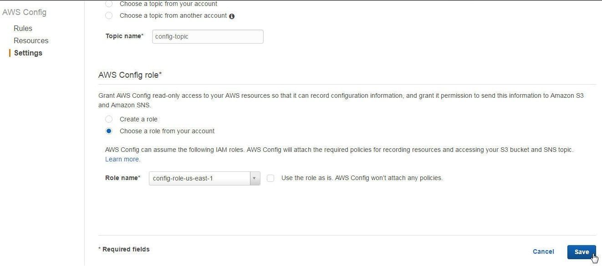
Task: Click the AWS Config sidebar title
Action: [24, 12]
